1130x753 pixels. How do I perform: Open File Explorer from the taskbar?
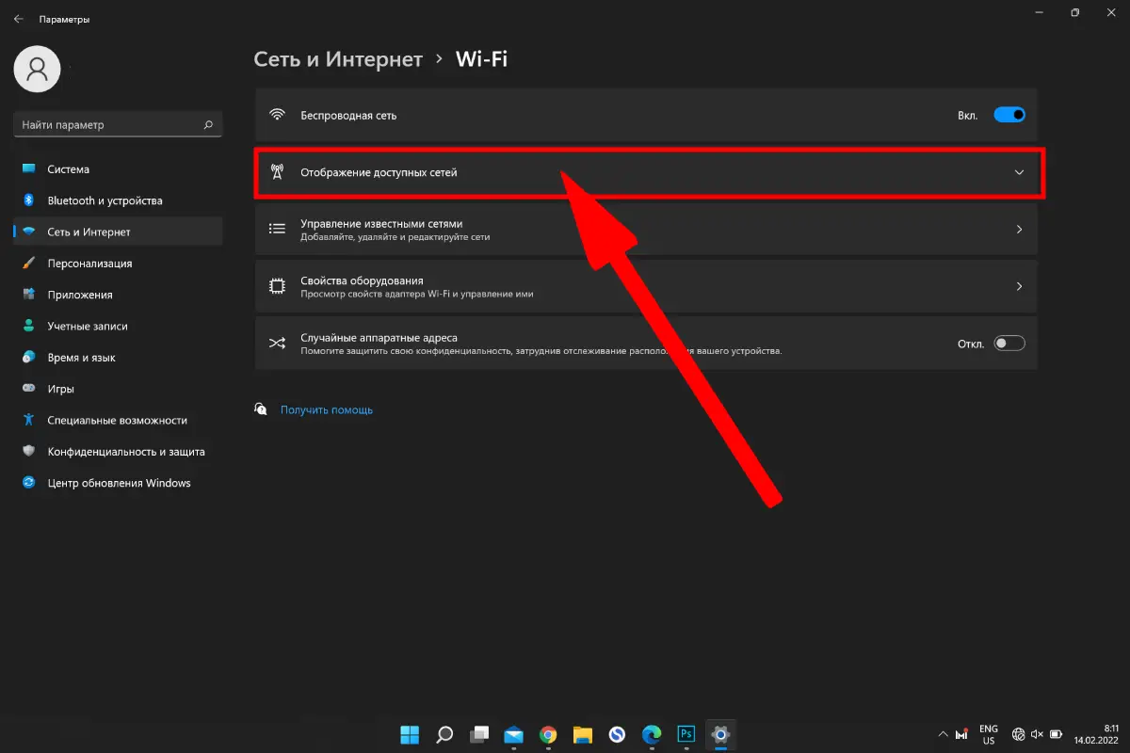click(583, 734)
